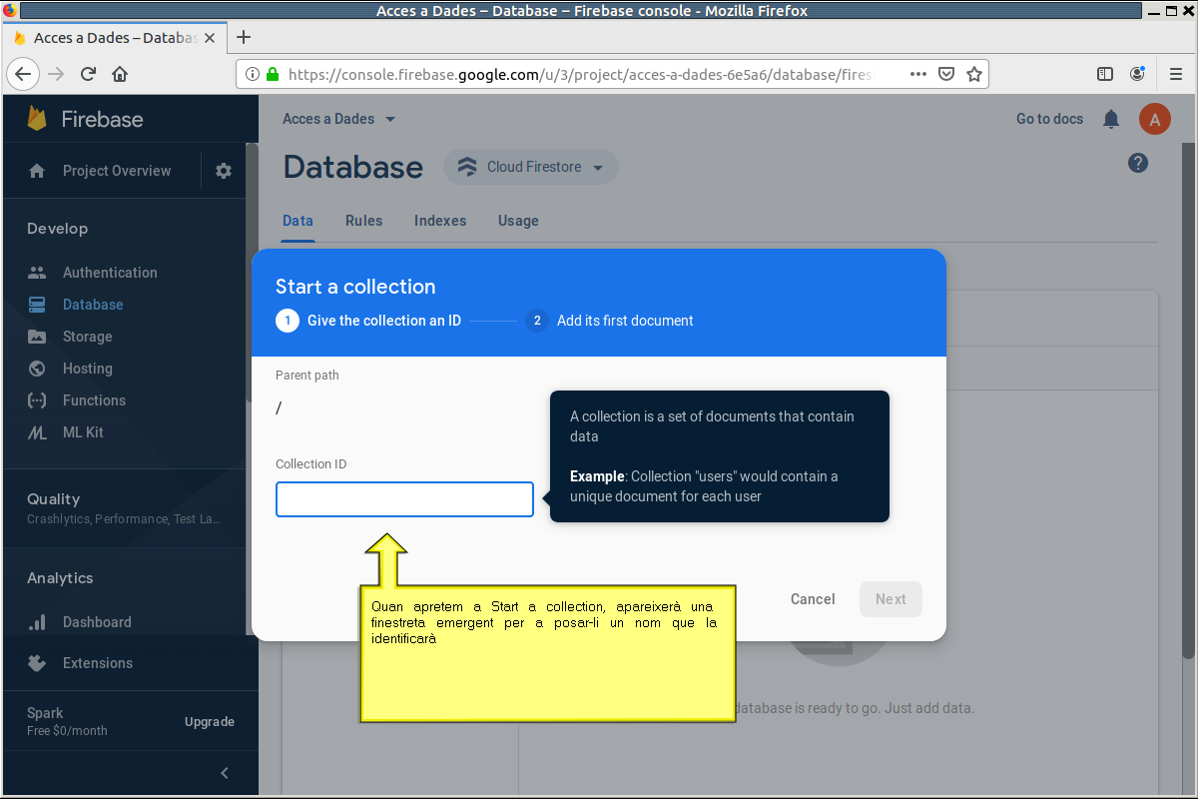
Task: Show site security lock info
Action: tap(272, 74)
